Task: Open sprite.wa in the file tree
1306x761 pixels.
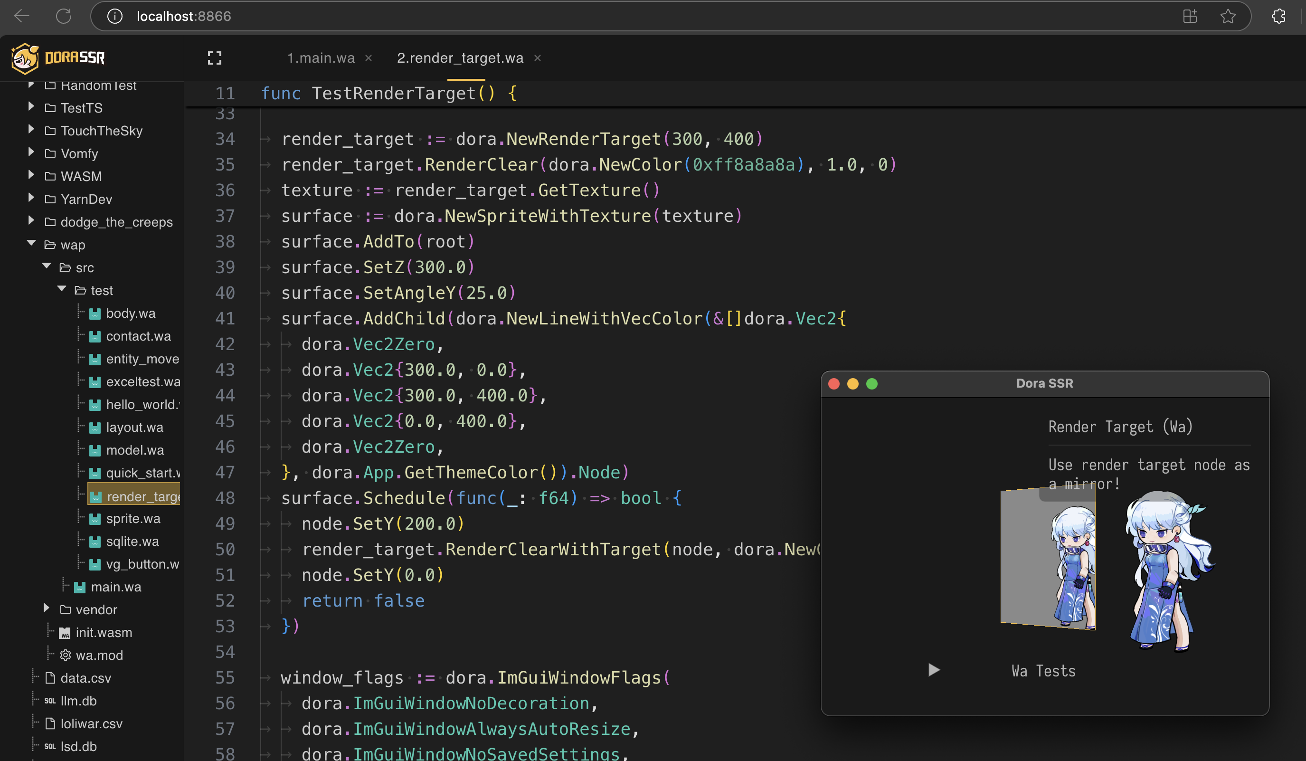Action: coord(132,519)
